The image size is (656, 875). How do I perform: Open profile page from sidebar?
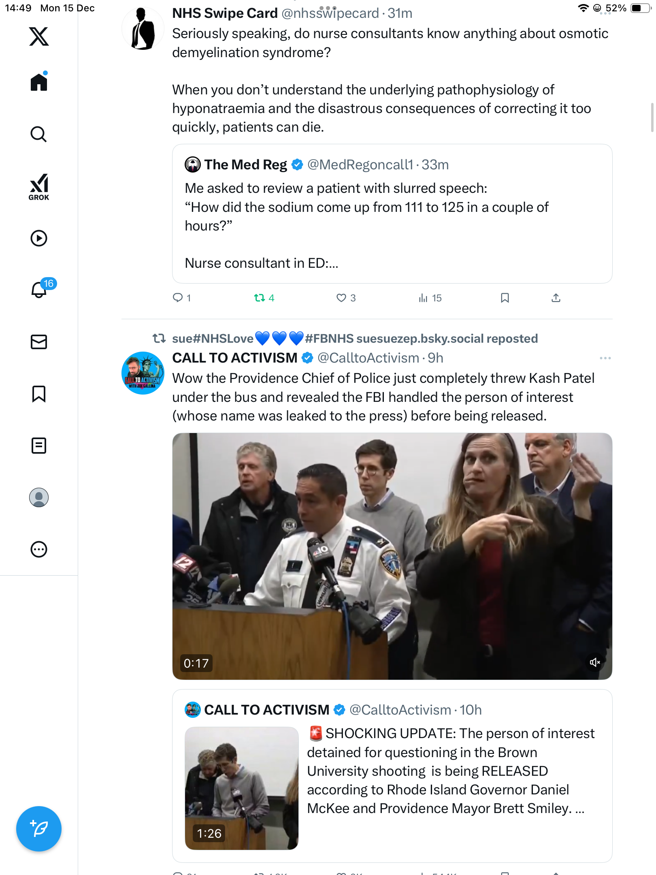tap(39, 497)
